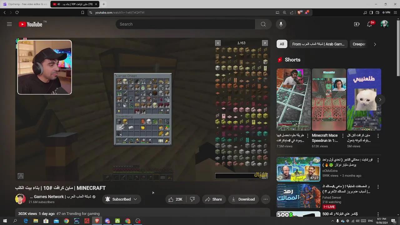Image resolution: width=400 pixels, height=225 pixels.
Task: Open the Minecraft Mace Speedrun suggested video
Action: click(329, 100)
